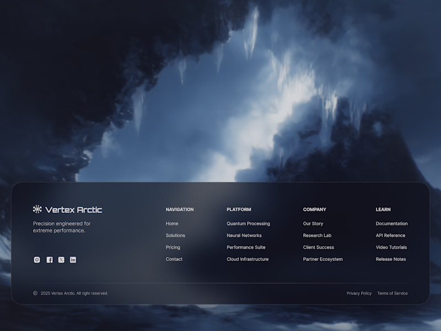The image size is (441, 331).
Task: Click the Vertex Arctic brand name
Action: click(74, 210)
